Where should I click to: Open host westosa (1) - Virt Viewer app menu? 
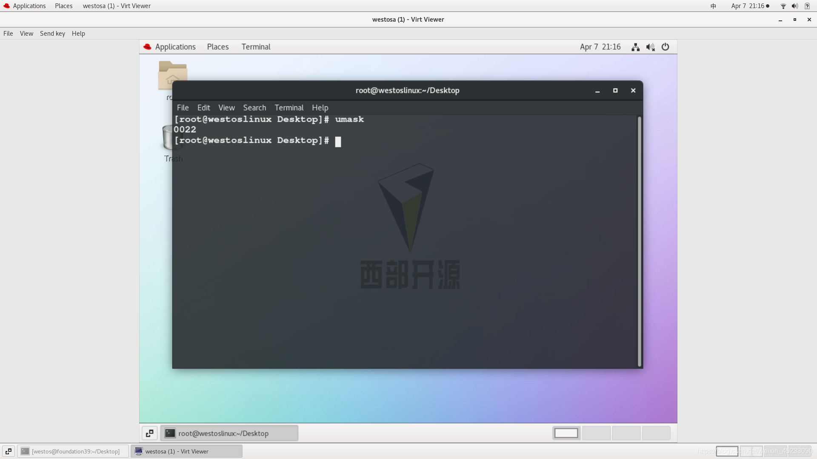coord(117,6)
